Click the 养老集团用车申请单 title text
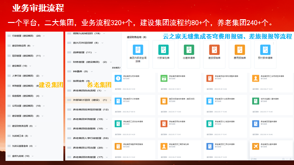The height and width of the screenshot is (165, 294). point(177,121)
